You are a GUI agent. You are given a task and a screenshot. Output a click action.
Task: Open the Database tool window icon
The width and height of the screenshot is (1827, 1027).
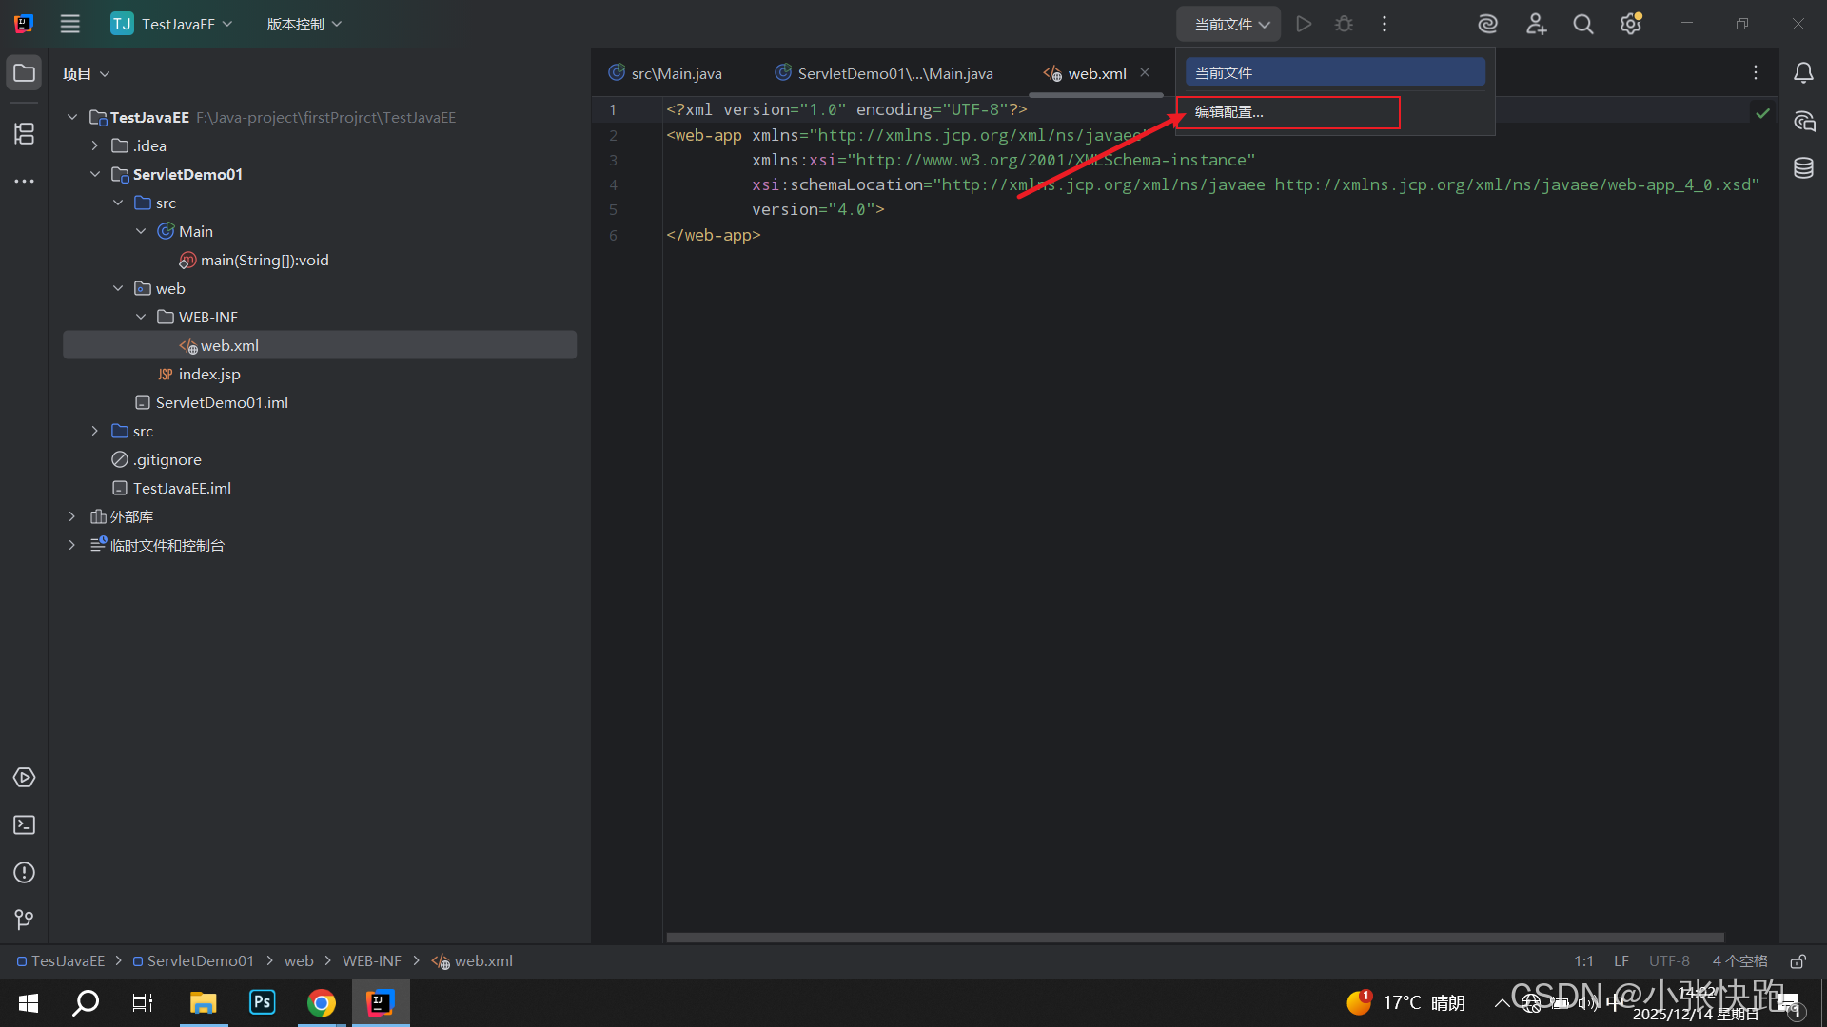pos(1803,168)
